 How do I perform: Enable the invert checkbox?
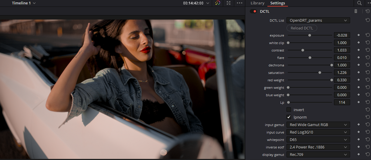tap(289, 110)
